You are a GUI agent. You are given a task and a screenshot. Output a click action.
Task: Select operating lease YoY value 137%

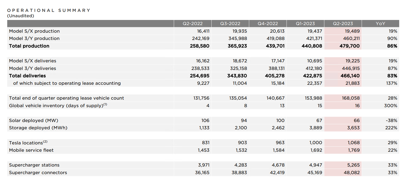[x=392, y=83]
